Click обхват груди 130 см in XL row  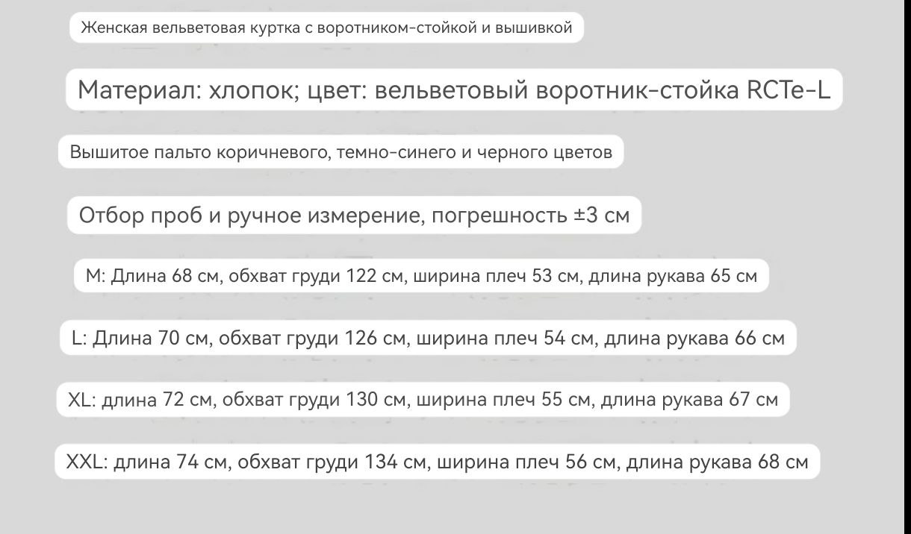313,400
